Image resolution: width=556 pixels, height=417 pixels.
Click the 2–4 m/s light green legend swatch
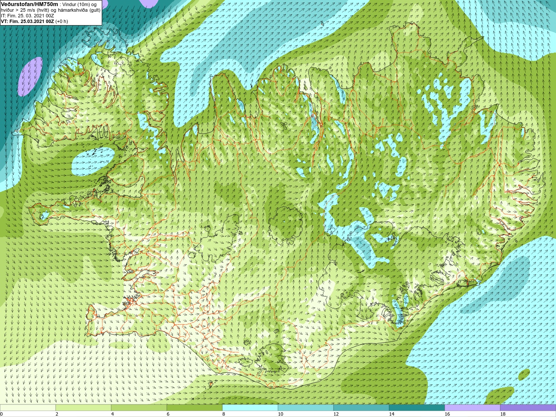[x=83, y=408]
